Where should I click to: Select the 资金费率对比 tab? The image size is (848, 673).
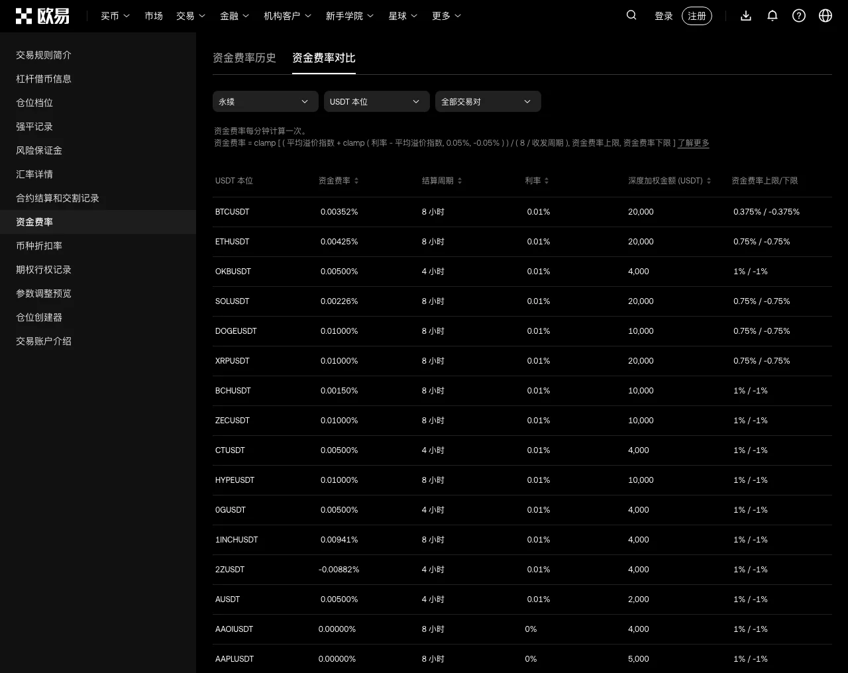coord(324,58)
